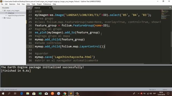Click the ee_plot function on line 28
This screenshot has height=96, width=172.
tap(41, 33)
